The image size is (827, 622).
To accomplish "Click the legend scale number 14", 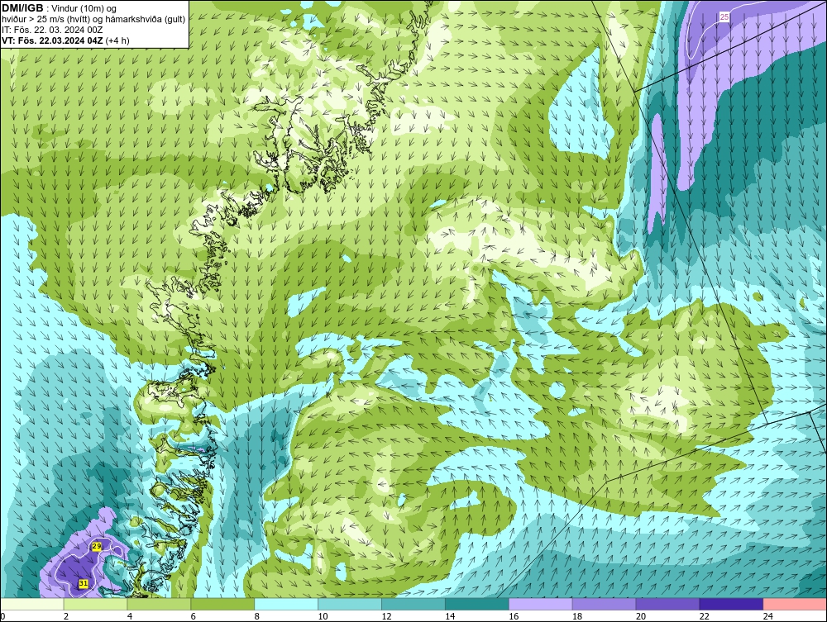I will click(x=450, y=616).
